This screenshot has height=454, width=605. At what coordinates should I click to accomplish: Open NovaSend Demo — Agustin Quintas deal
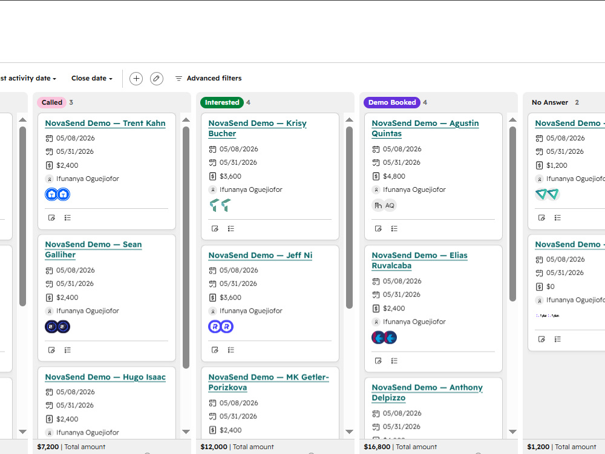(x=425, y=128)
